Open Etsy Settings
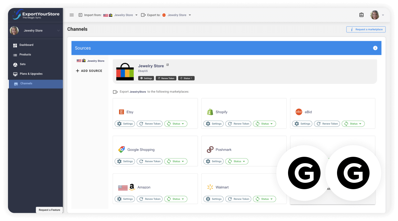 point(125,124)
